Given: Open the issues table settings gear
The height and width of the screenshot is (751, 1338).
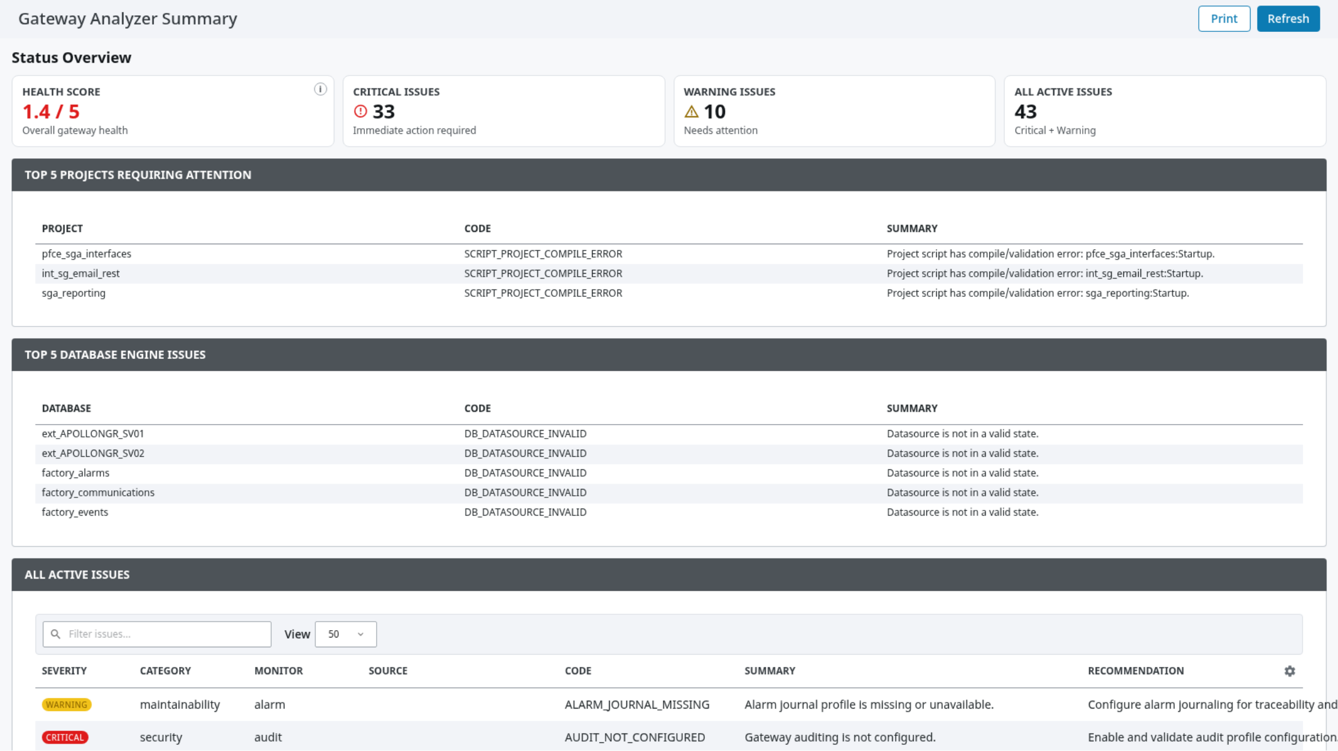Looking at the screenshot, I should (1290, 671).
